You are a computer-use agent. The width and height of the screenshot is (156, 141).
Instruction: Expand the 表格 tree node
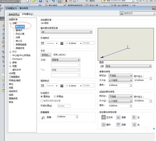pyautogui.click(x=10, y=63)
